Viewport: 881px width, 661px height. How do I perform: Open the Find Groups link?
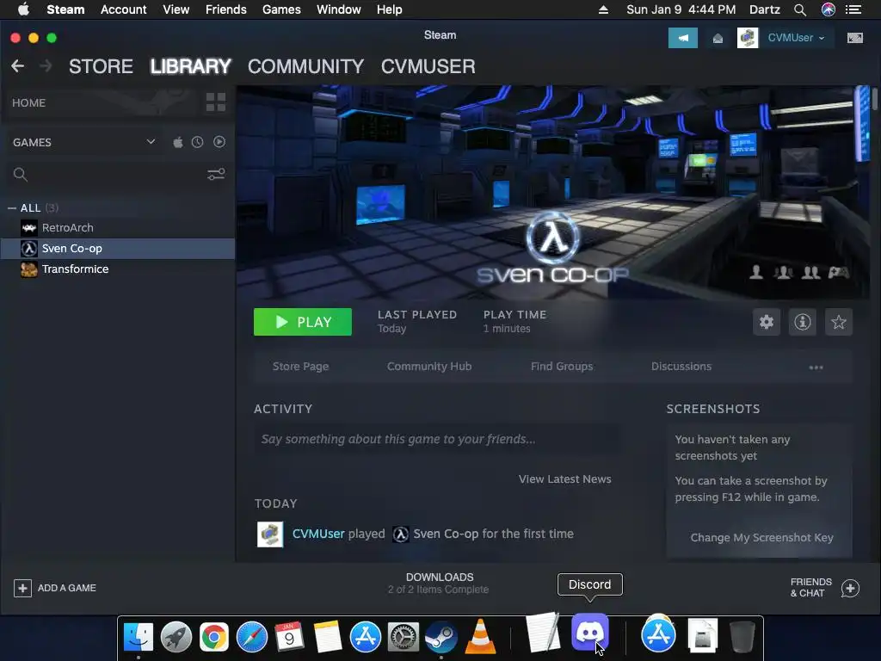562,367
